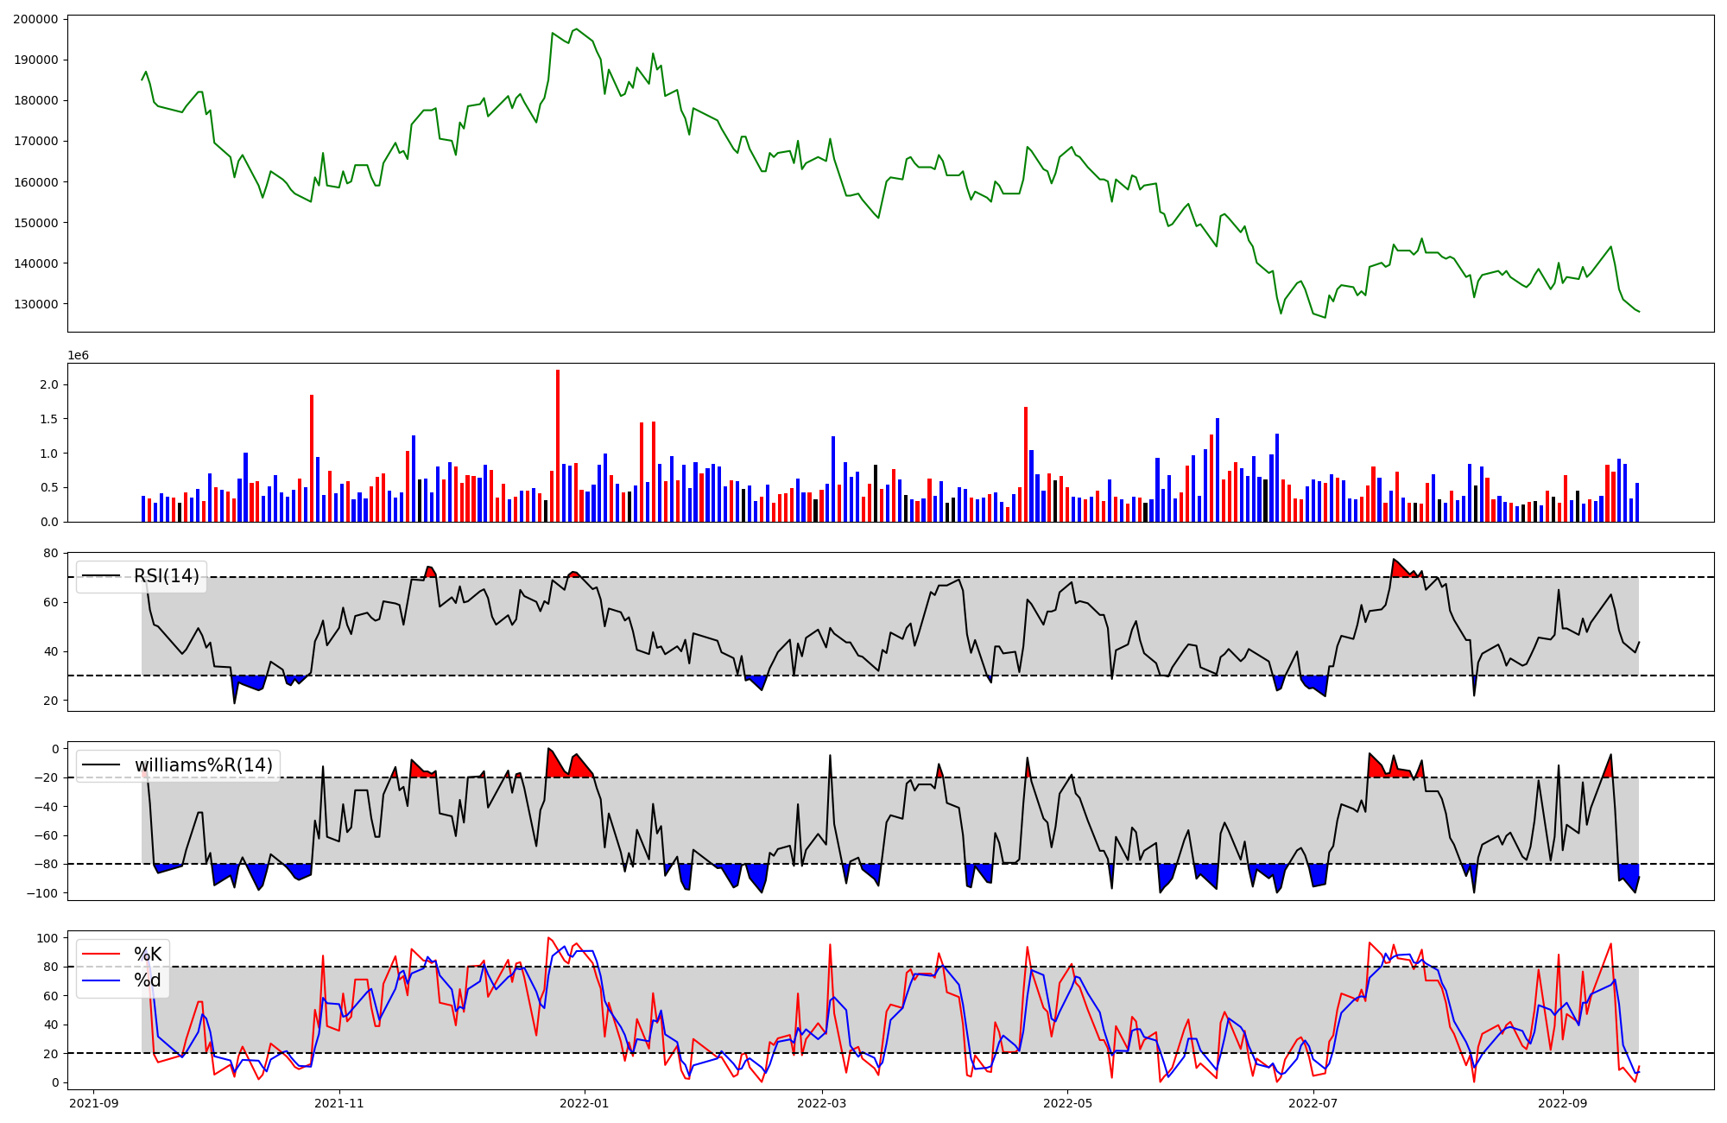Click the -100 tick on Williams axis
Screen dimensions: 1727x1123
click(41, 893)
